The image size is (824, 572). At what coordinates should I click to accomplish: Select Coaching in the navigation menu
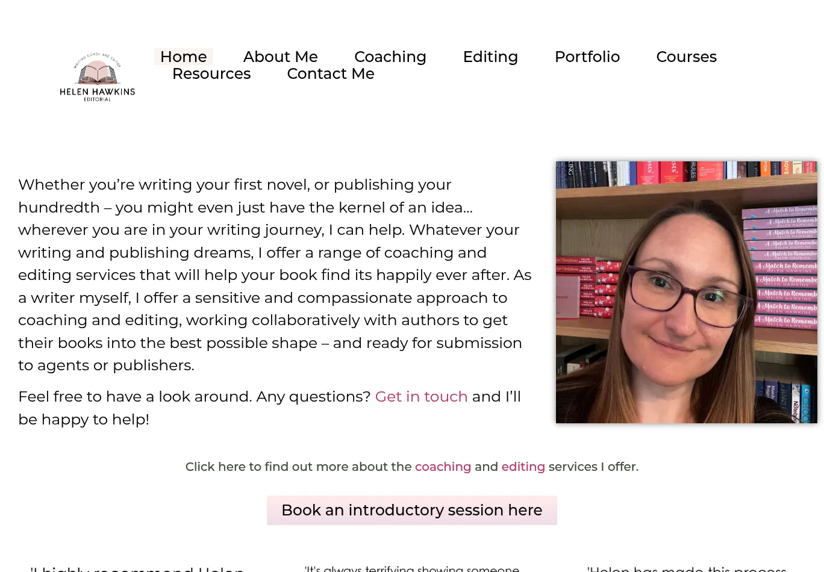[x=390, y=57]
